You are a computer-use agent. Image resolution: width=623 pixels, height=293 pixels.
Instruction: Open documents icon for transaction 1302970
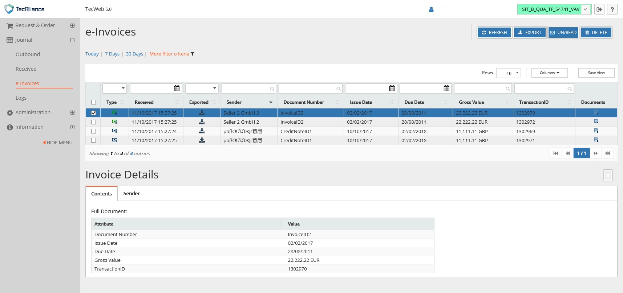[x=596, y=112]
